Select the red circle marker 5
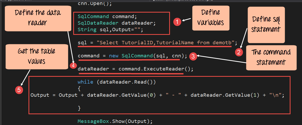Screen dimensions: 302x125 (19, 90)
